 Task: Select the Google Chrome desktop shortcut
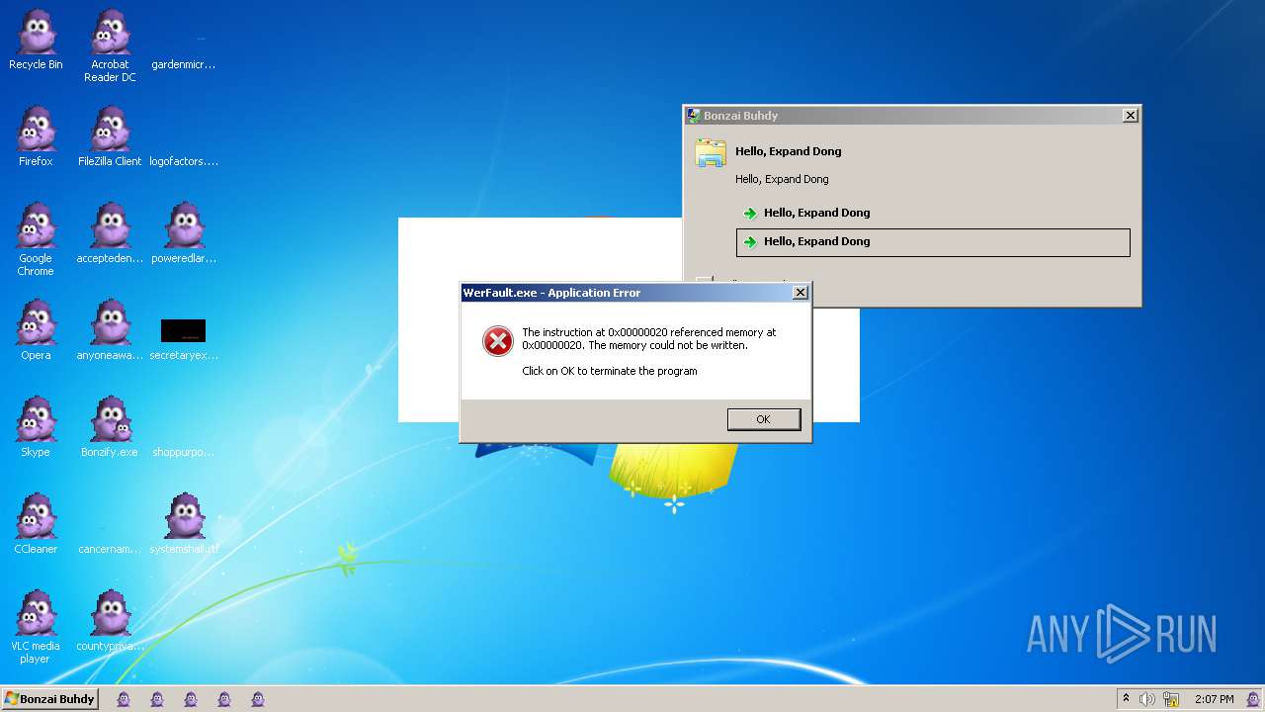(36, 240)
